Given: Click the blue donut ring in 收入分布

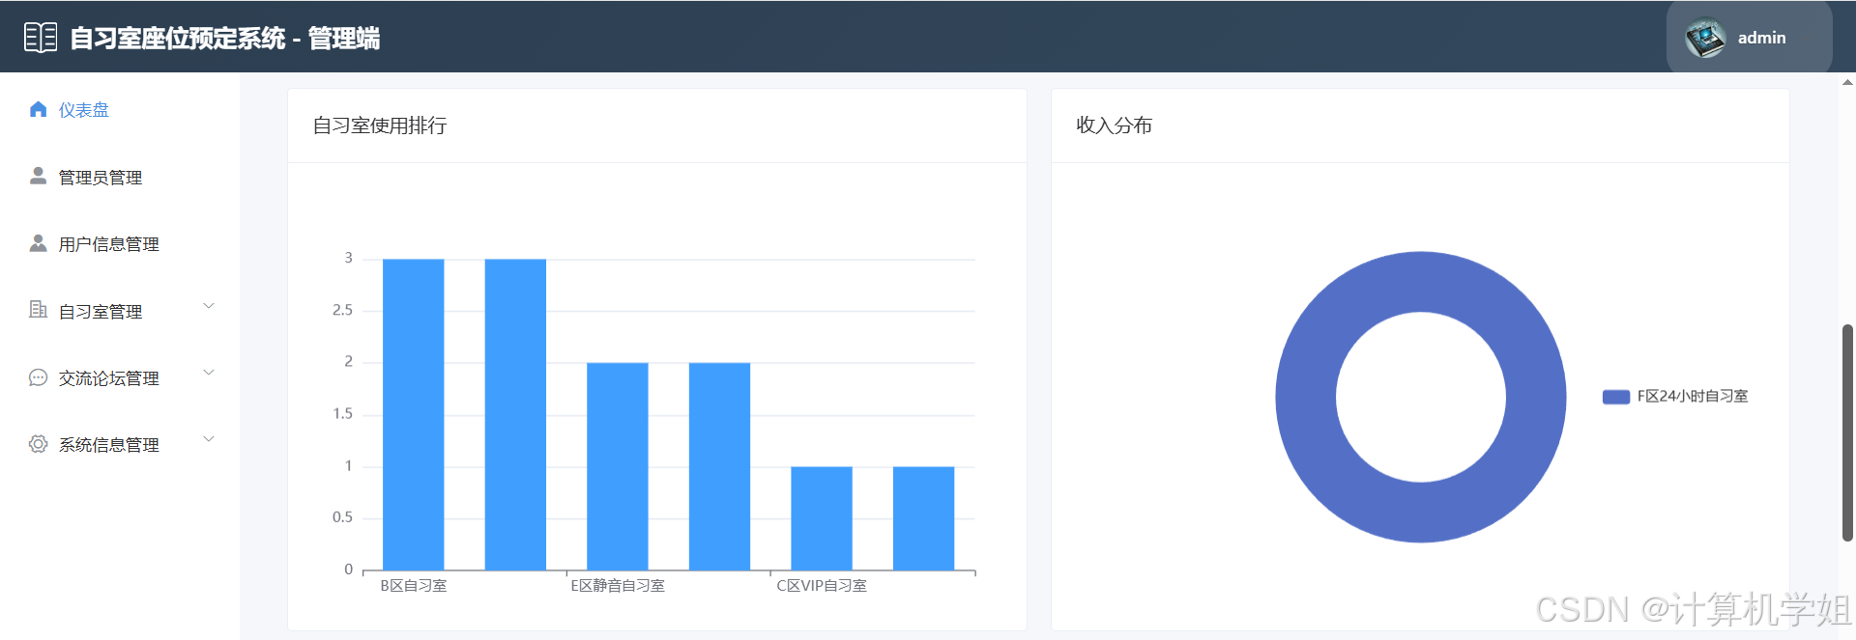Looking at the screenshot, I should click(1306, 397).
